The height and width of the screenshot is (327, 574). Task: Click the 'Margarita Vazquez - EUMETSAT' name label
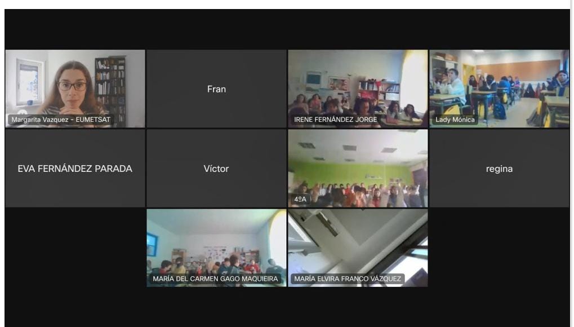click(x=61, y=120)
